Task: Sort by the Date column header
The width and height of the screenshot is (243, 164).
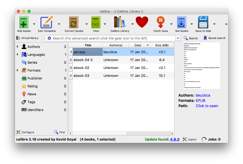Action: pyautogui.click(x=140, y=45)
